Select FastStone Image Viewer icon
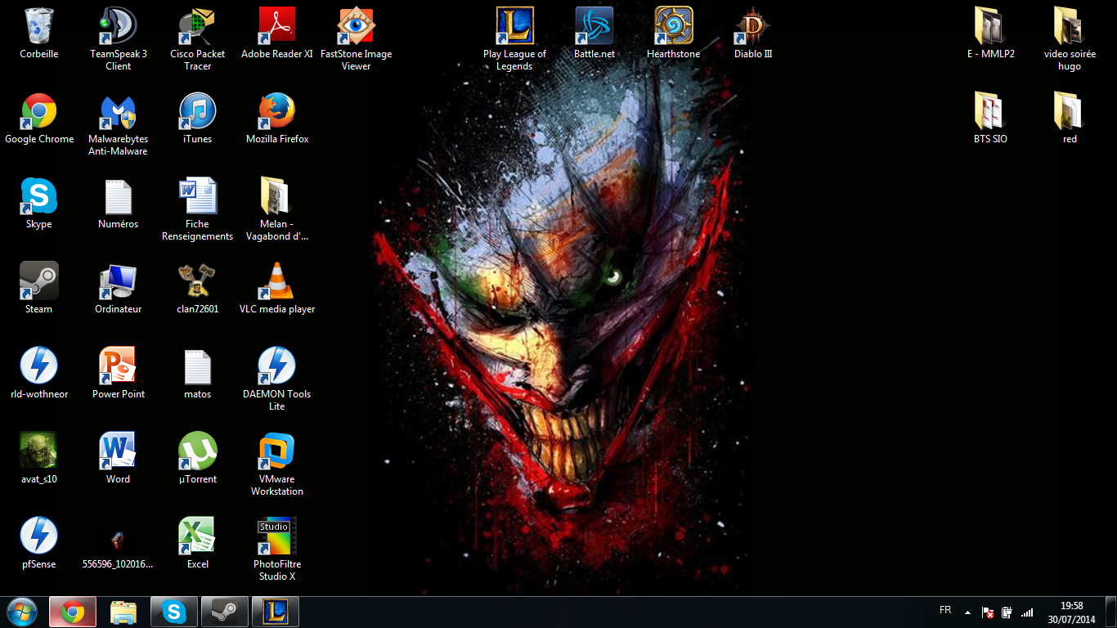This screenshot has height=628, width=1117. pyautogui.click(x=356, y=26)
